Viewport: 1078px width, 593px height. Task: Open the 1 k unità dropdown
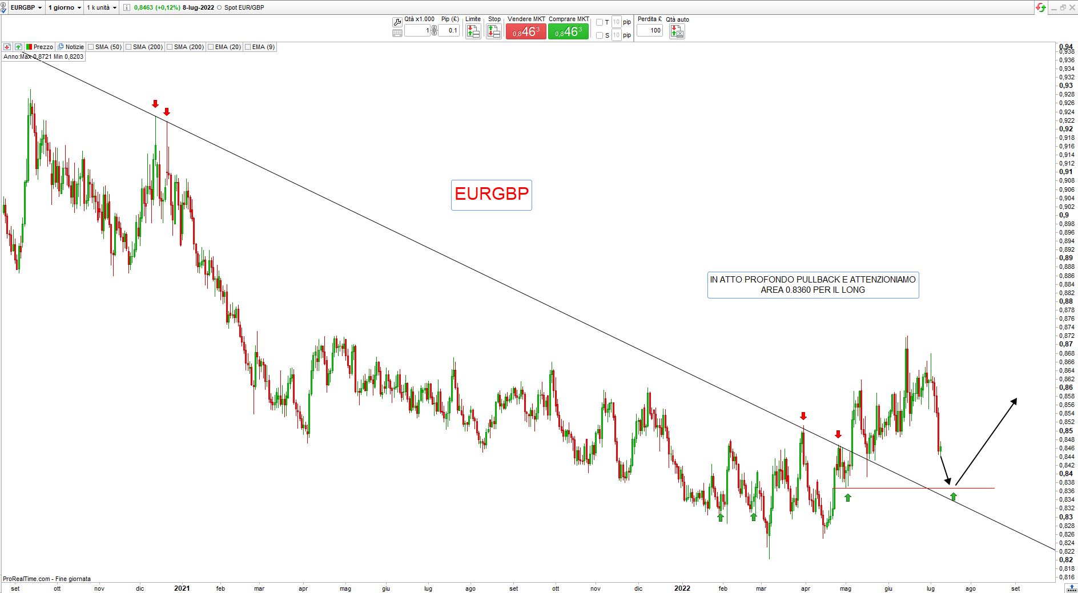pos(102,8)
